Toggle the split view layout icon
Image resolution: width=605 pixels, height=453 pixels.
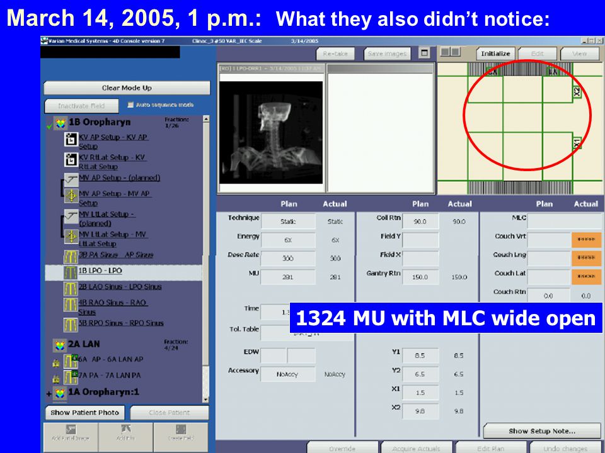pyautogui.click(x=451, y=51)
